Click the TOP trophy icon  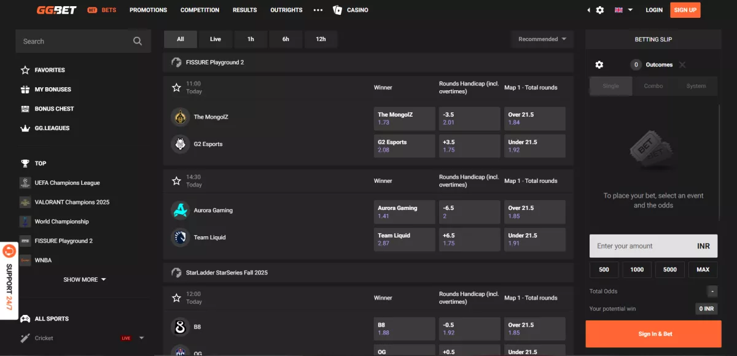[x=25, y=163]
